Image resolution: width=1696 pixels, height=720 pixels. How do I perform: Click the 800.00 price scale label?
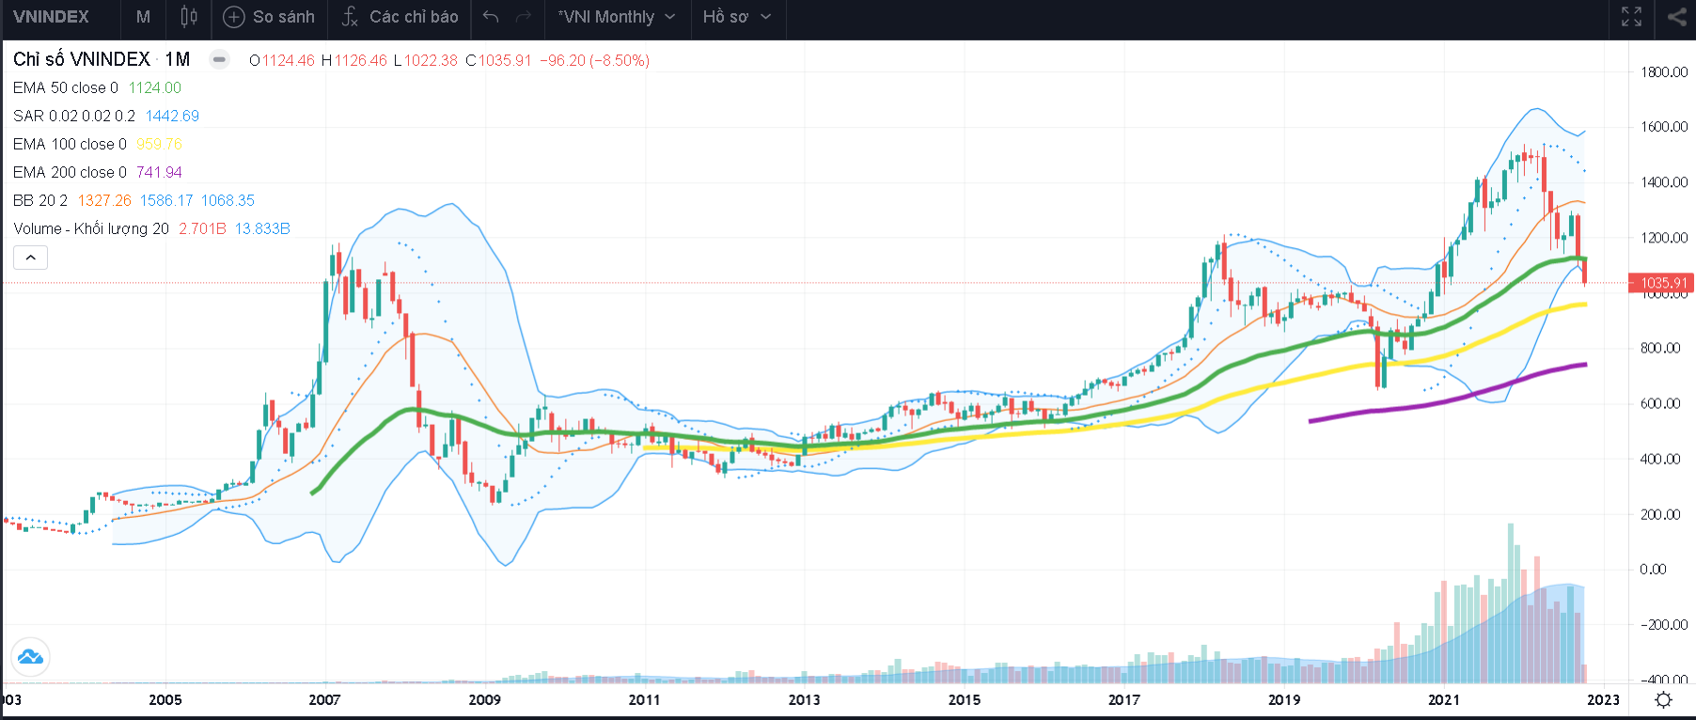coord(1660,348)
